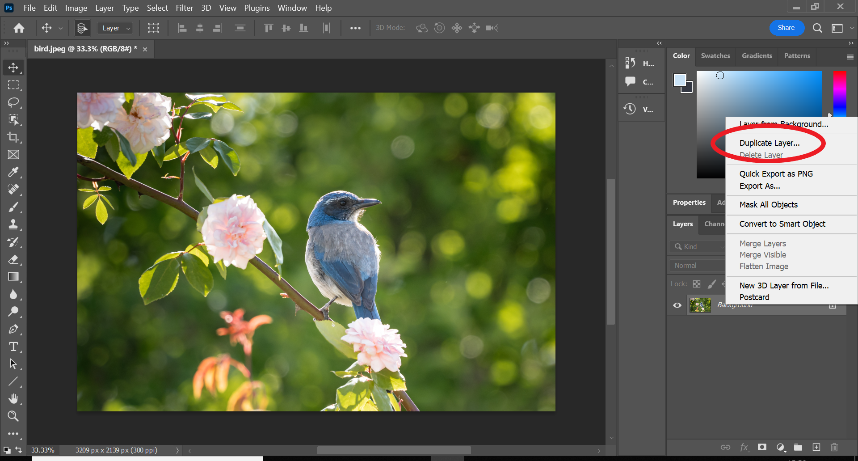Screen dimensions: 858x461
Task: Select the Frame tool
Action: click(x=13, y=155)
